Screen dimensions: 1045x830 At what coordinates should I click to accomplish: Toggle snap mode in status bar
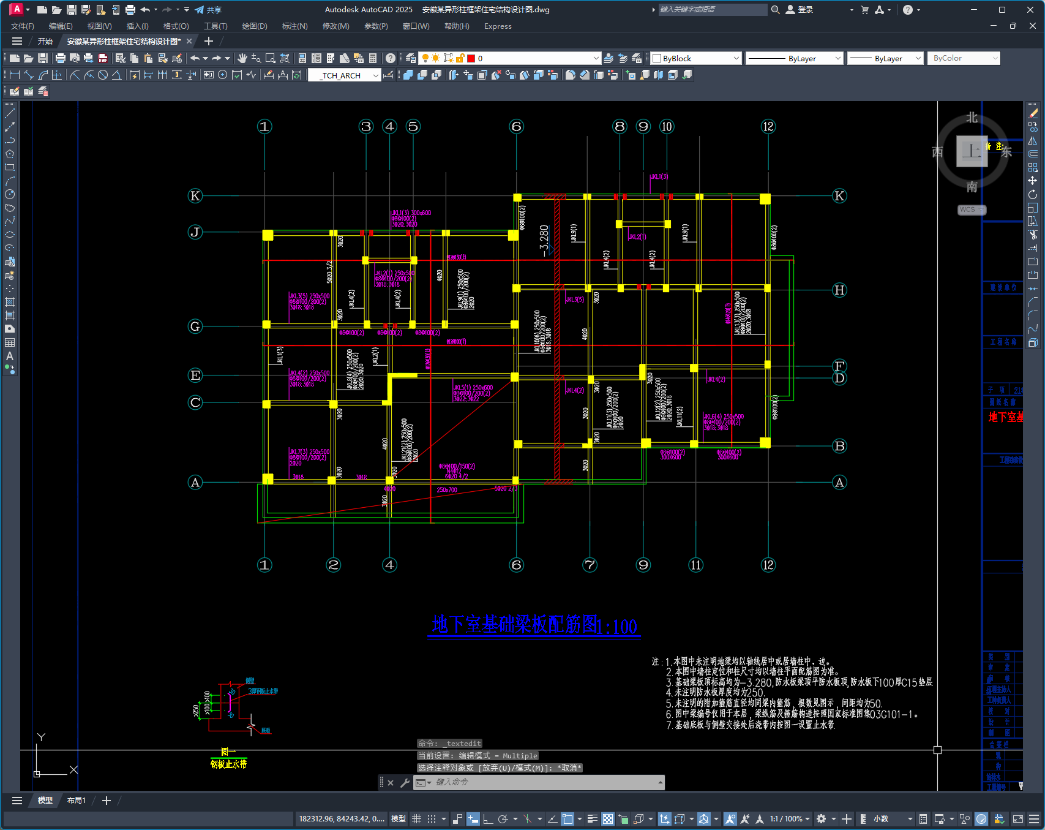pos(432,819)
